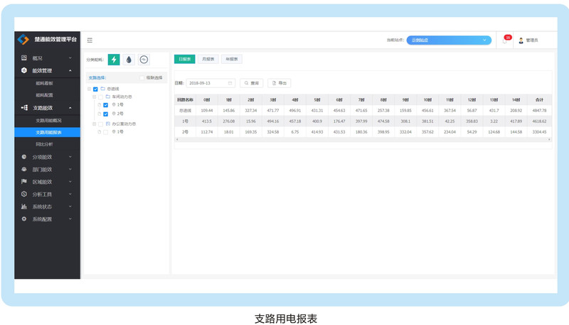
Task: Click right arrow of table horizontal scrollbar
Action: 549,139
